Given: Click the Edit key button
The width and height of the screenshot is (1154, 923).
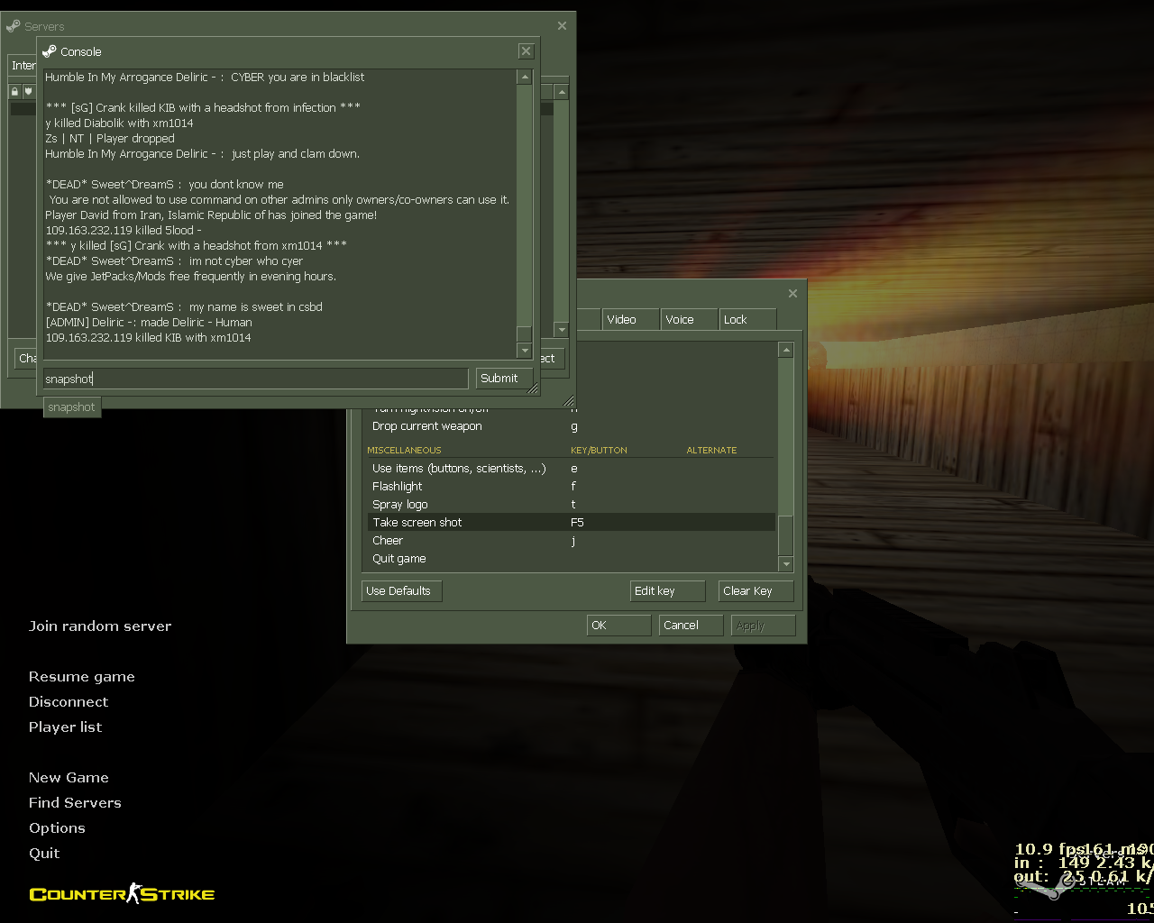Looking at the screenshot, I should pos(667,591).
